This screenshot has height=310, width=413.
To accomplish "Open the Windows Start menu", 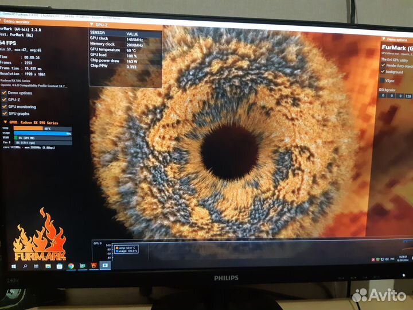I will point(14,267).
